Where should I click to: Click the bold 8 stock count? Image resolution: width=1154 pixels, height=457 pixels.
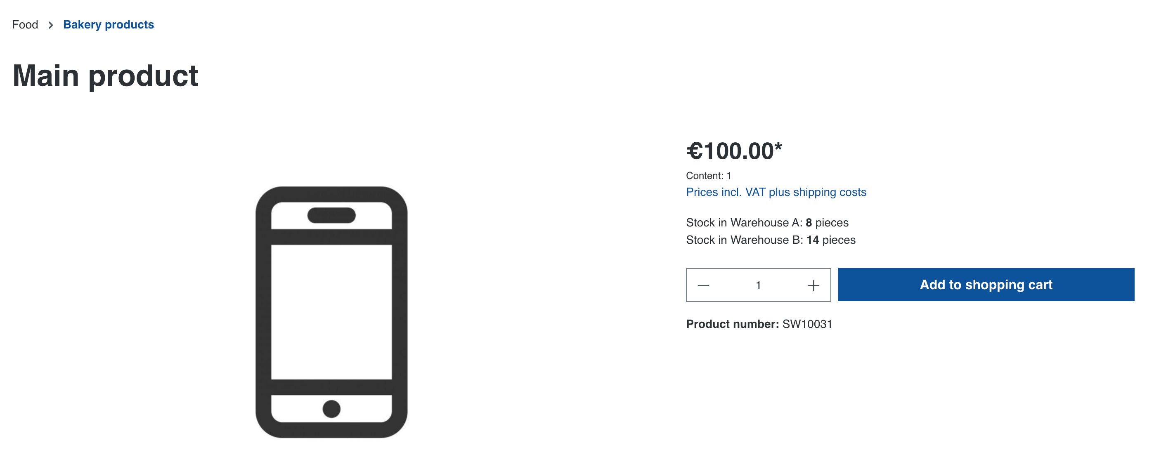[809, 222]
